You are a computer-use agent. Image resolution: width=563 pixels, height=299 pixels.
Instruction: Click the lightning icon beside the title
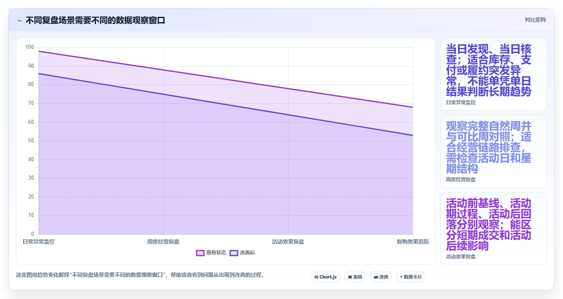click(19, 20)
